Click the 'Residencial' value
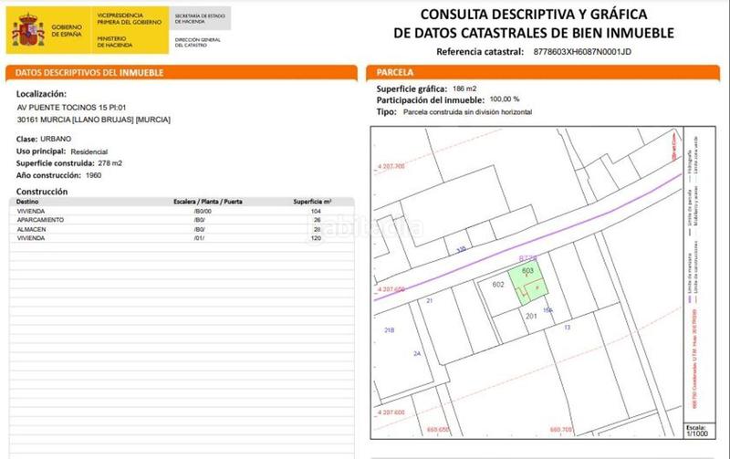 (89, 151)
